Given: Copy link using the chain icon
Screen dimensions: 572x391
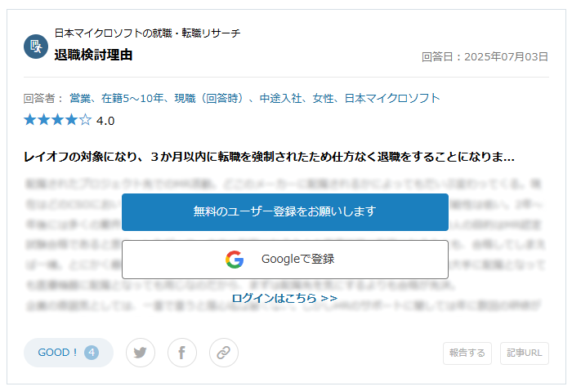Looking at the screenshot, I should tap(224, 353).
